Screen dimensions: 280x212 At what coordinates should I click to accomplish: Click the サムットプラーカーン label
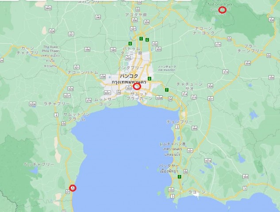pyautogui.click(x=139, y=96)
